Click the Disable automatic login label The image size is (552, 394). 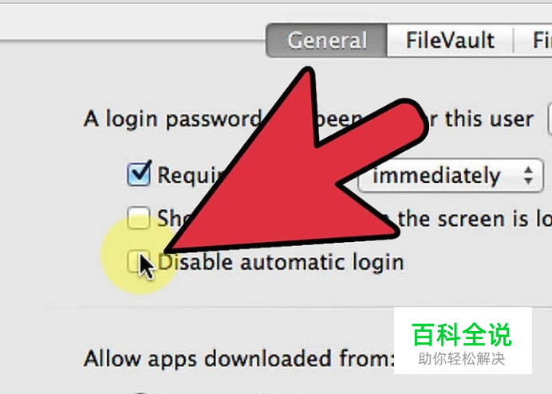(x=281, y=263)
